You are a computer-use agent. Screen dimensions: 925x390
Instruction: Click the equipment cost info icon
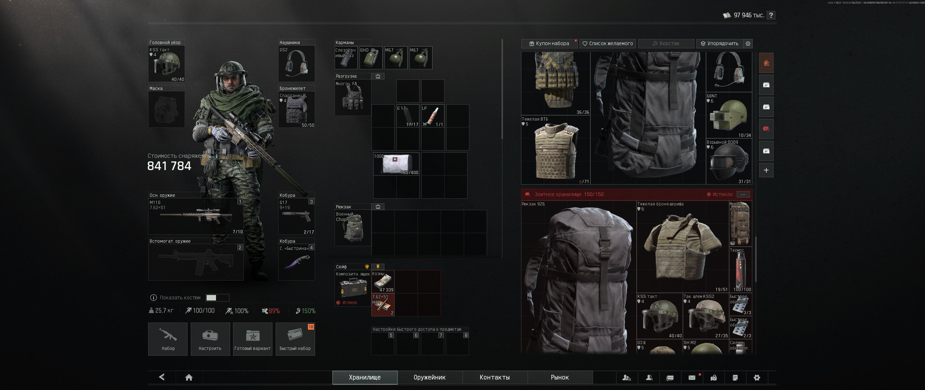(x=216, y=156)
